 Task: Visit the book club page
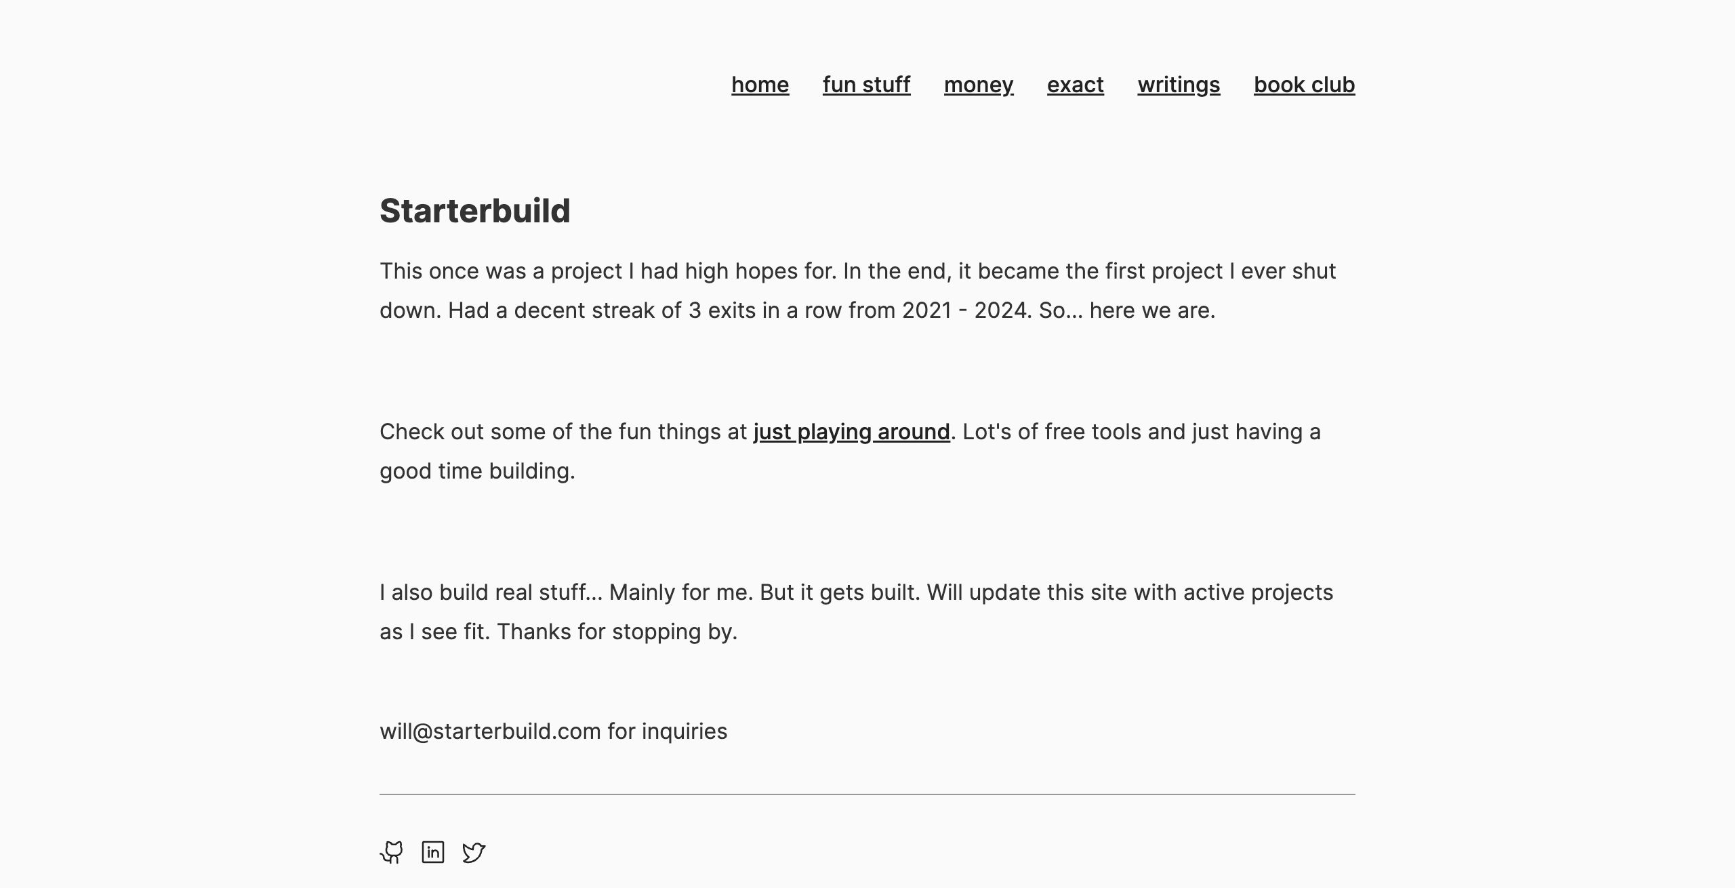[x=1304, y=85]
